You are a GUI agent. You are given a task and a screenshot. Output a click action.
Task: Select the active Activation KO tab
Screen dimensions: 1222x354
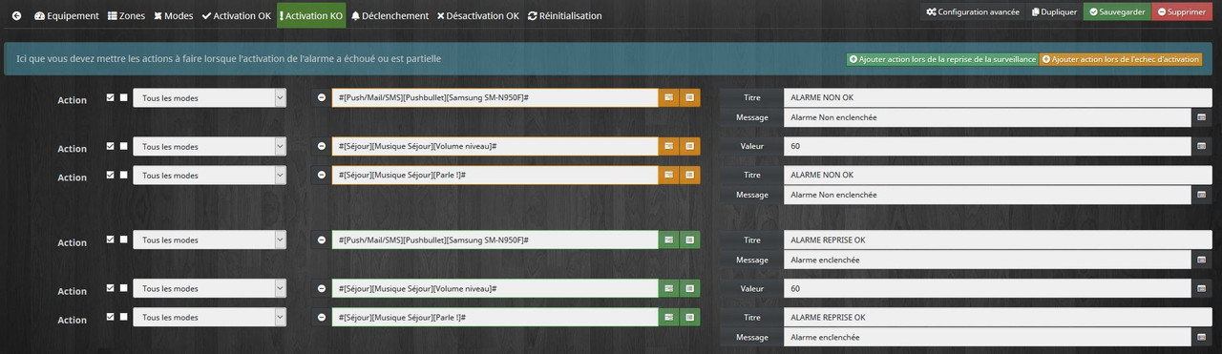(x=311, y=15)
